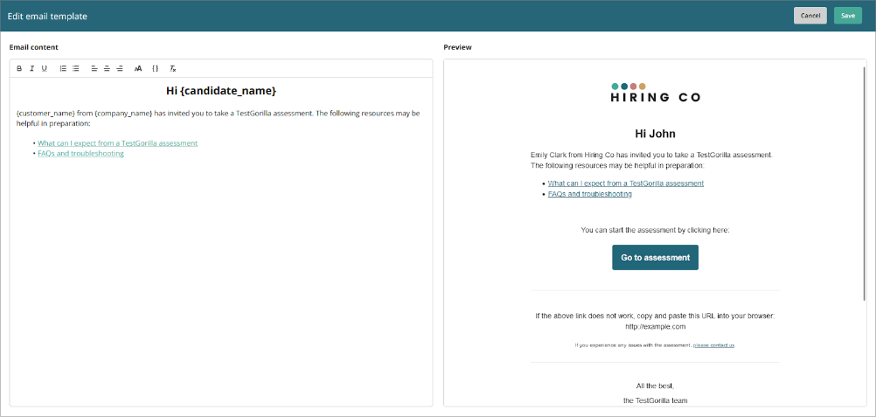Open the 'FAQs and troubleshooting' link in the editor
Screen dimensions: 876x417
(81, 153)
